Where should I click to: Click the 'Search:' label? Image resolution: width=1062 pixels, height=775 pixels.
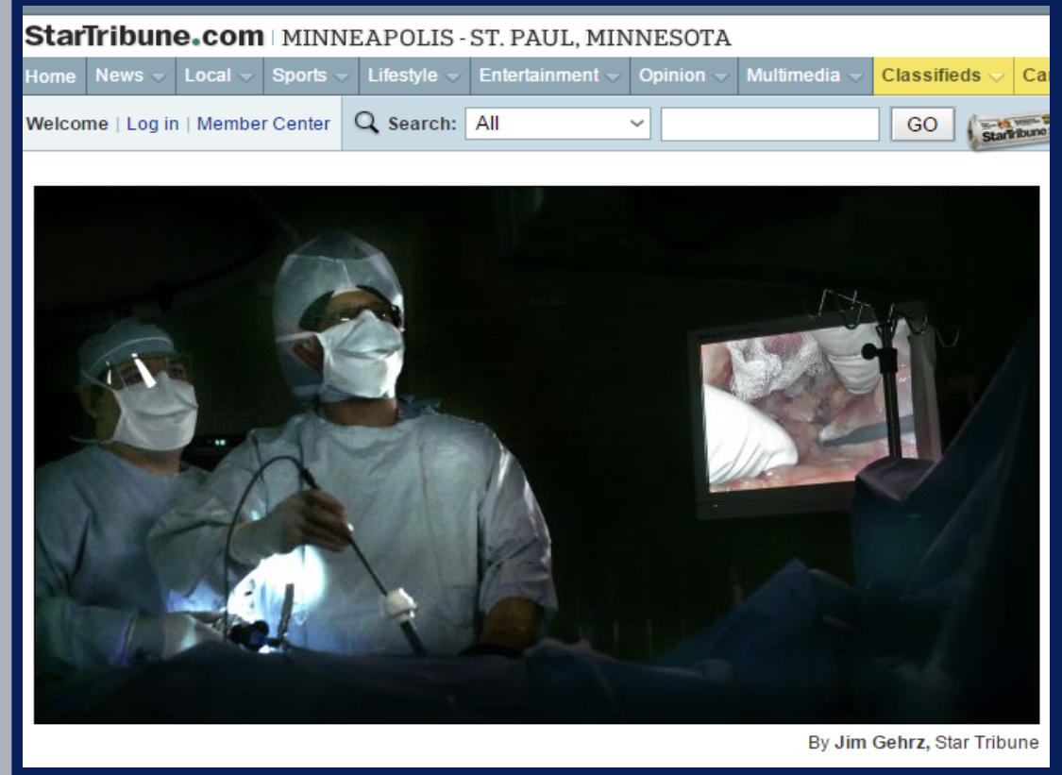[x=422, y=124]
